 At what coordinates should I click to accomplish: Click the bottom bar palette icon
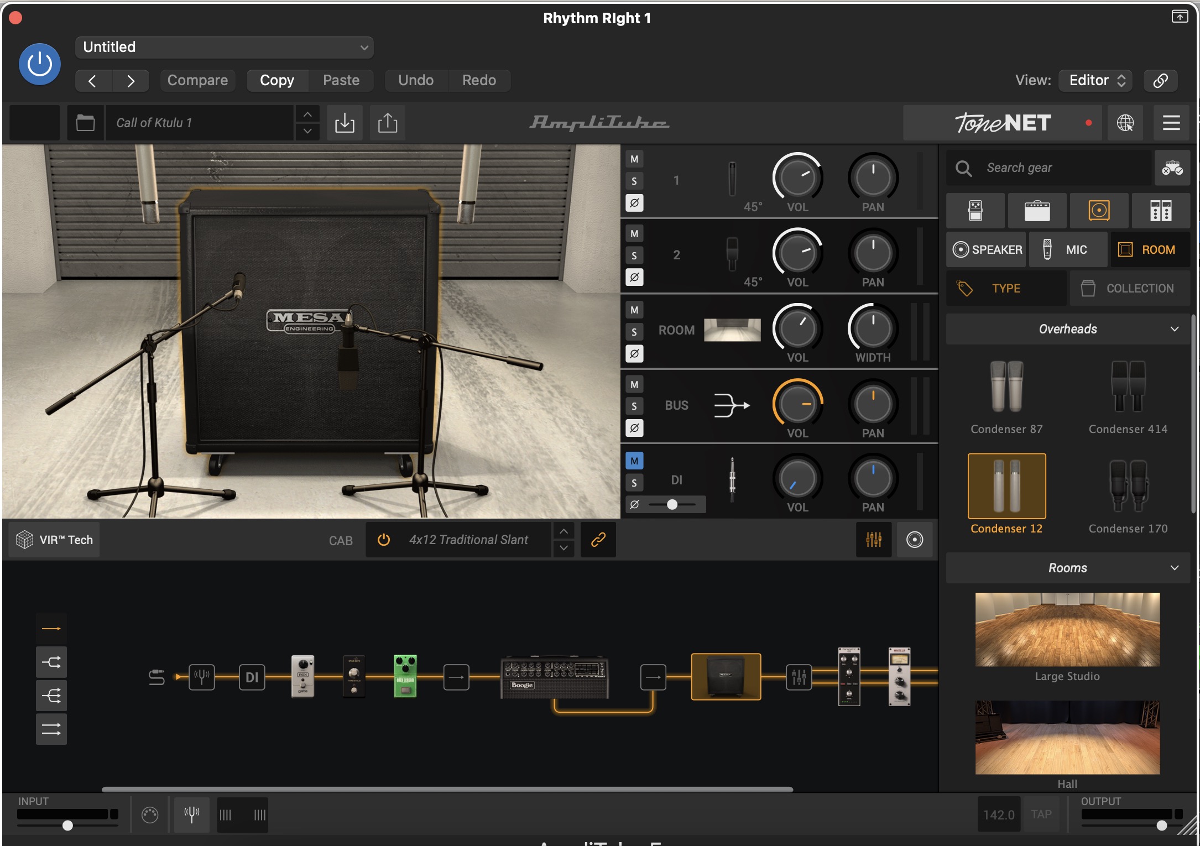150,814
